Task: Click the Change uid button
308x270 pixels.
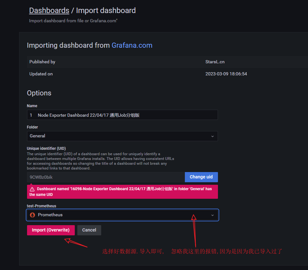Action: (x=201, y=177)
